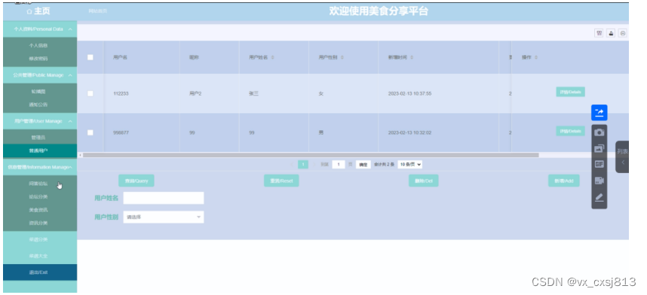Click the 主页 home icon
647x295 pixels.
click(29, 11)
